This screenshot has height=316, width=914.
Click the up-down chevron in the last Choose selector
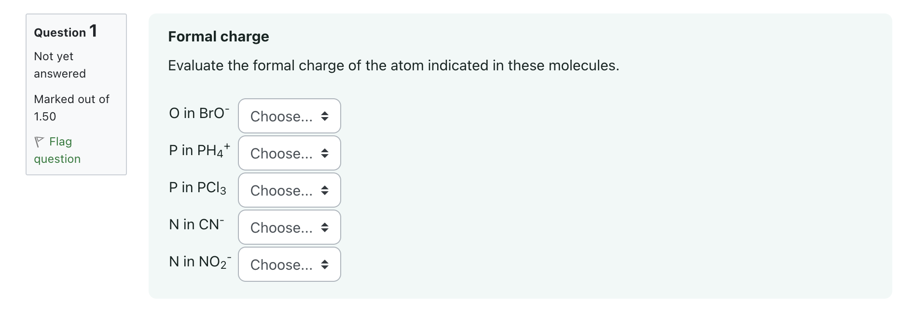325,264
